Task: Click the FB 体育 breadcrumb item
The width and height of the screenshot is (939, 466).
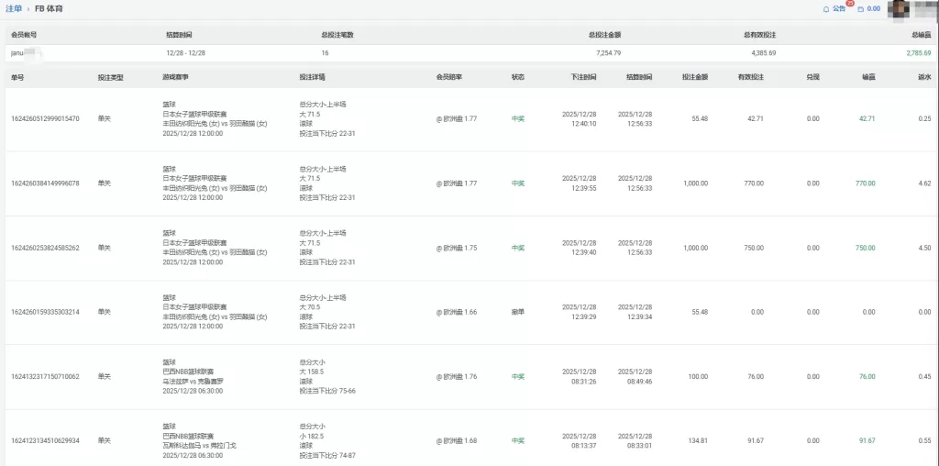Action: coord(49,8)
